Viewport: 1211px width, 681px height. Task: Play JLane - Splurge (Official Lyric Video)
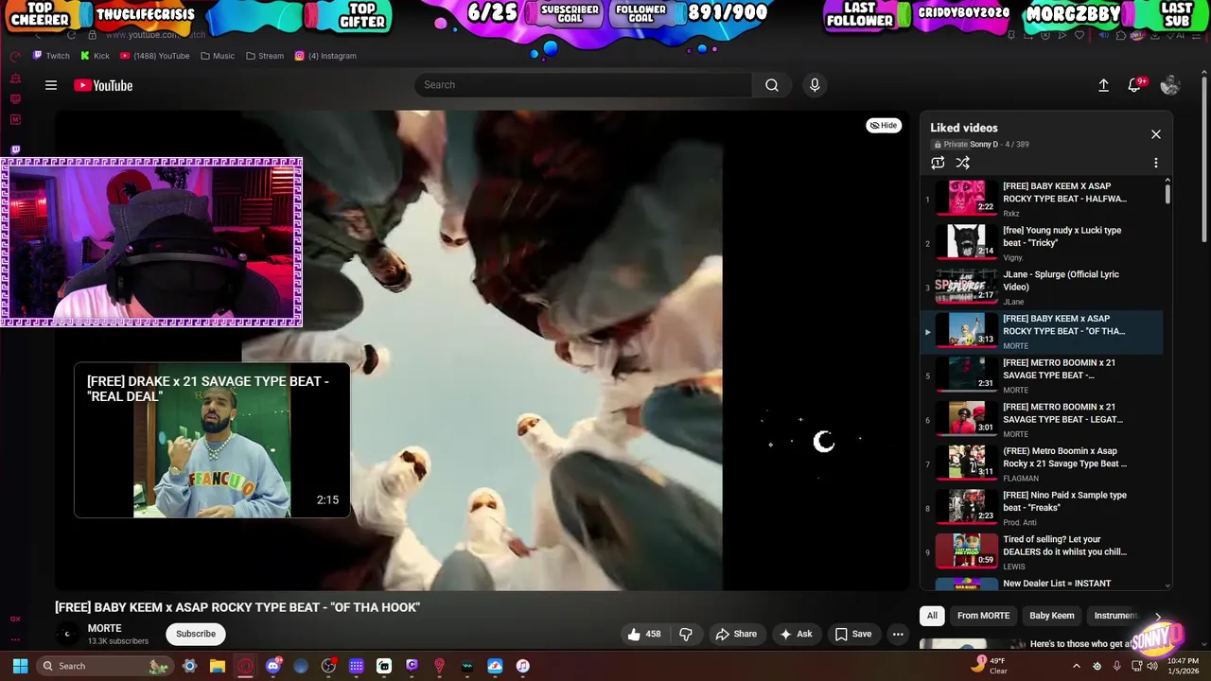(x=1041, y=288)
